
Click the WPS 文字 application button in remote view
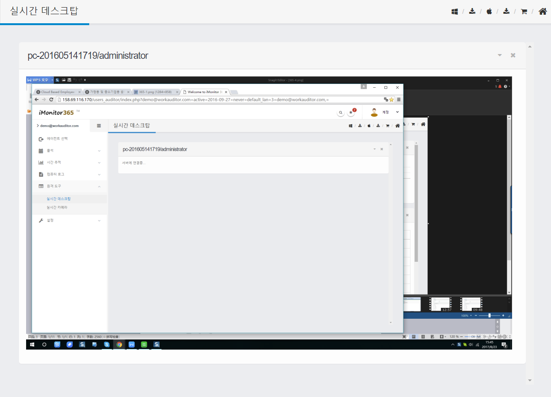click(40, 80)
